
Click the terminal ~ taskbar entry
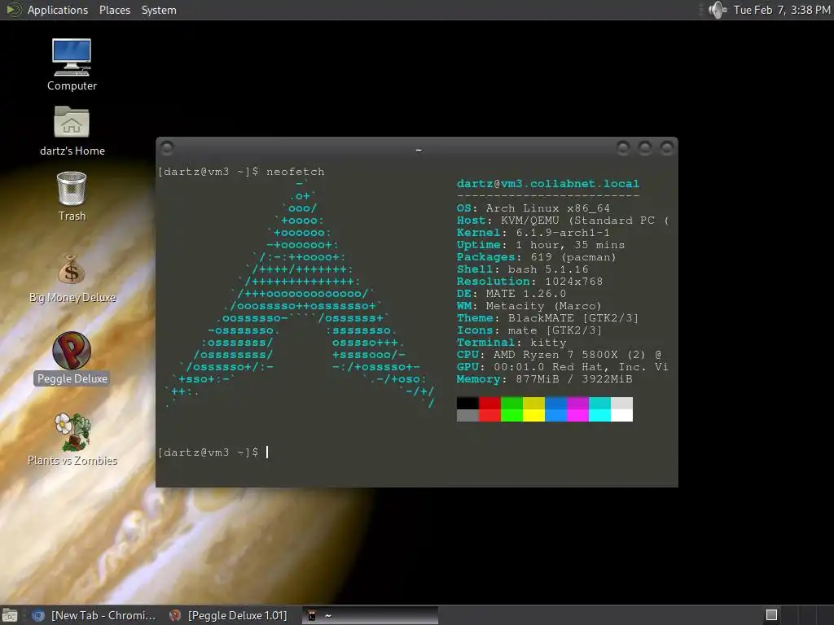coord(371,615)
